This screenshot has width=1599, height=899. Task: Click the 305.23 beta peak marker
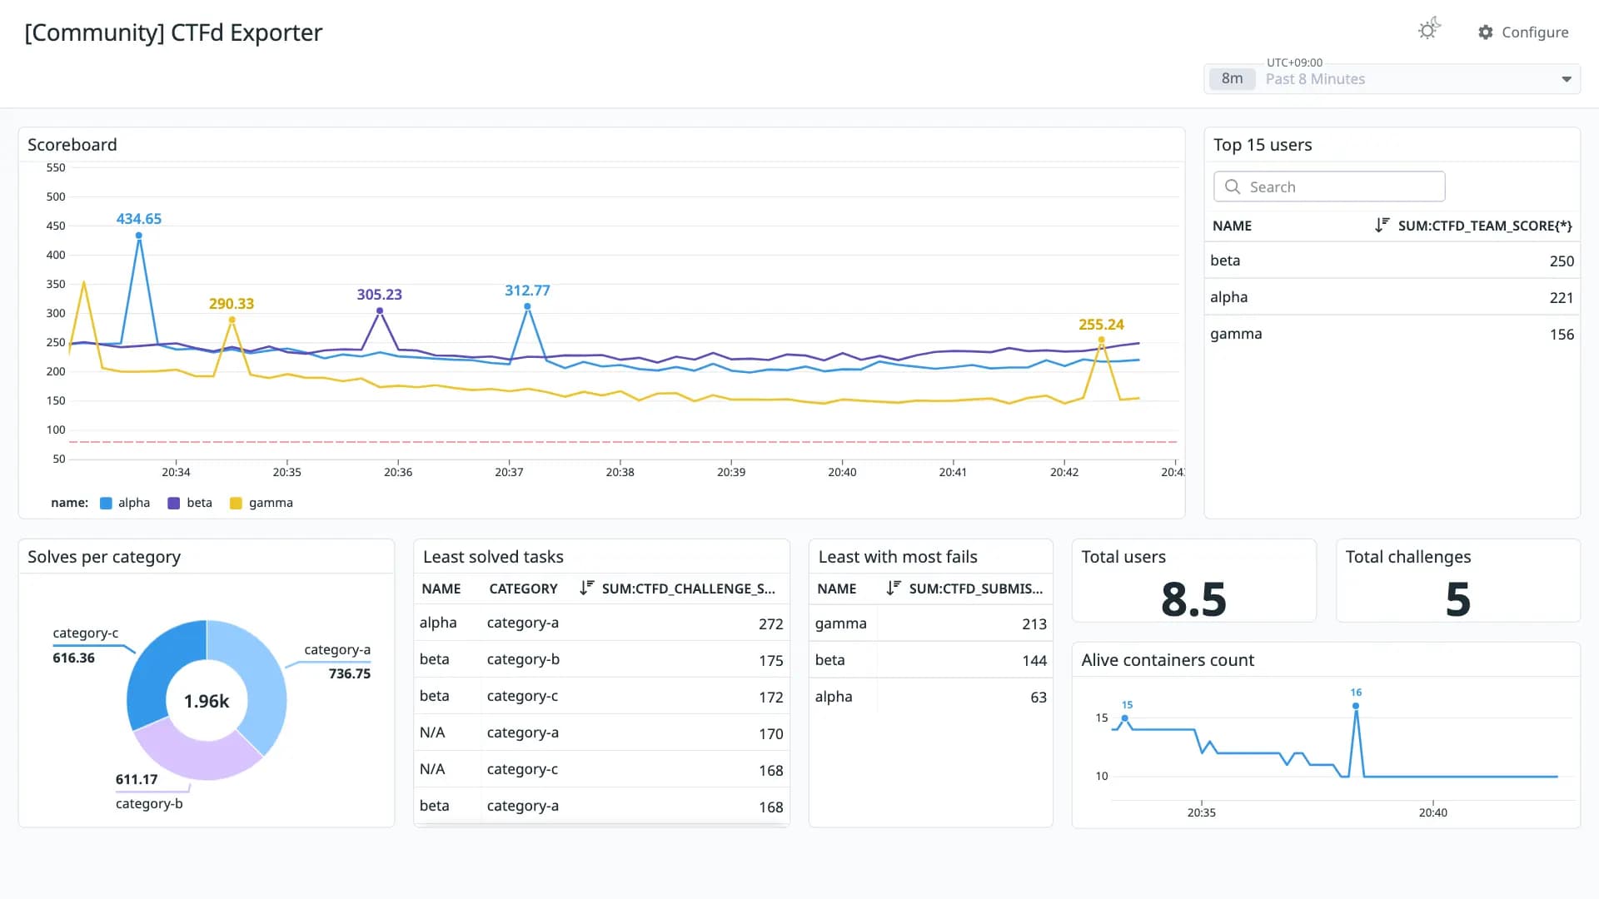click(380, 310)
